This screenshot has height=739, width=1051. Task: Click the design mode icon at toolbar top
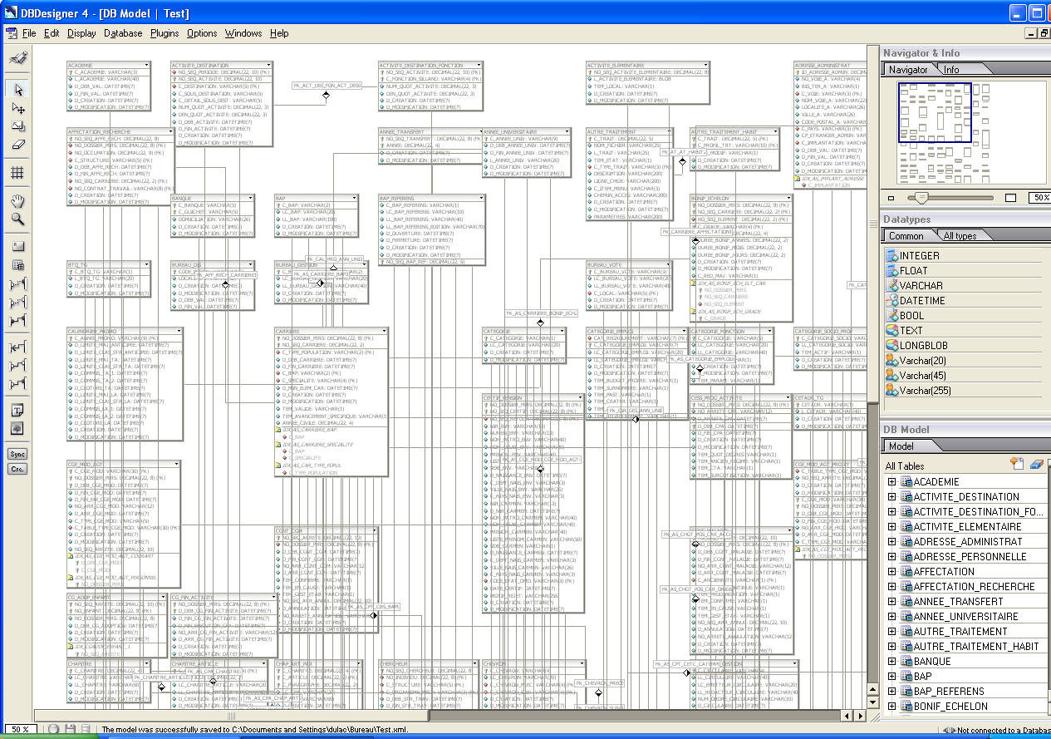(x=17, y=57)
